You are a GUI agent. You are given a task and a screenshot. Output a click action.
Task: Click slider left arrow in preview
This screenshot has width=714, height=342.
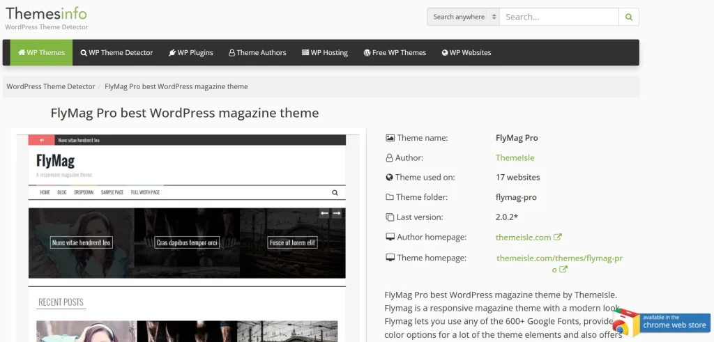324,213
